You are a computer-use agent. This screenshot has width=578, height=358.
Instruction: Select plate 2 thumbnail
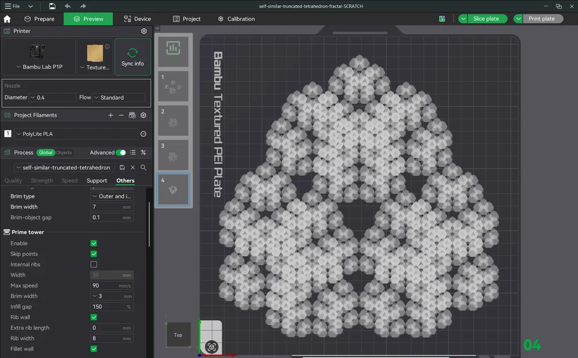point(173,120)
